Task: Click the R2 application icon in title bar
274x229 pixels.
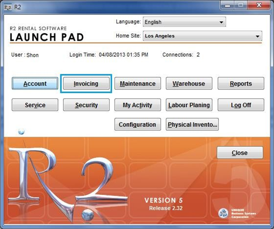Action: (x=8, y=8)
